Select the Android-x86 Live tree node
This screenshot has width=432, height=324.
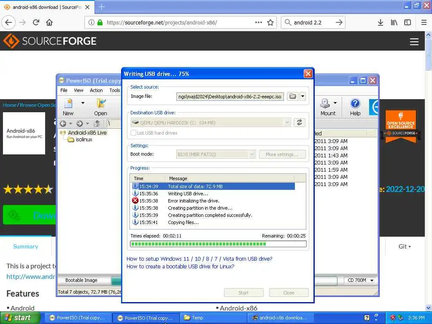87,132
